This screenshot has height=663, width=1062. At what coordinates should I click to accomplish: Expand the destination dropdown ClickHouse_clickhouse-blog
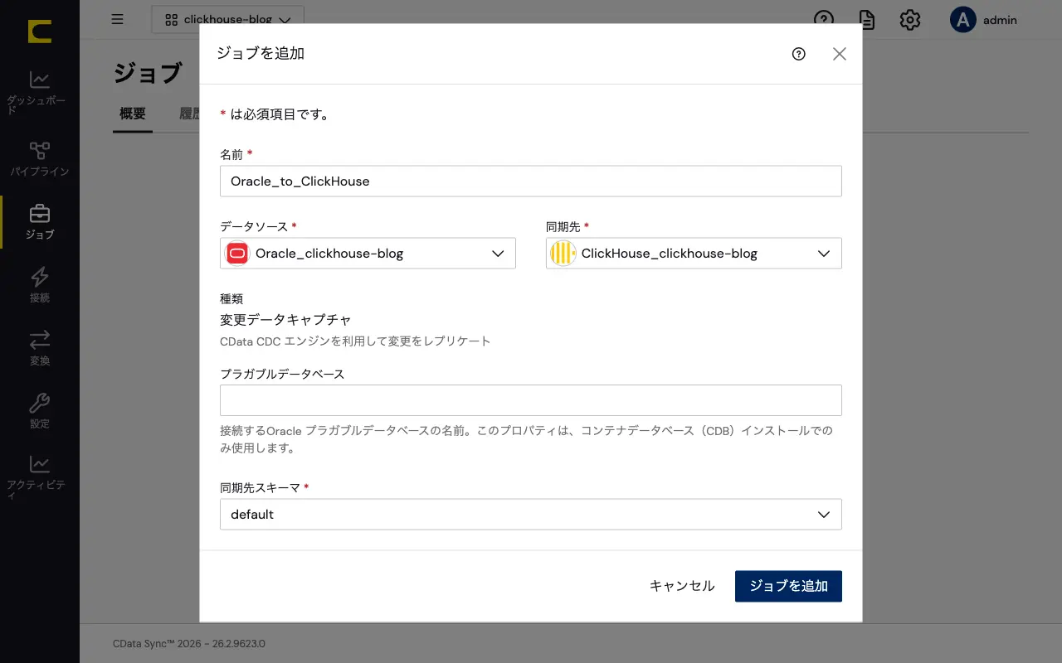(694, 254)
